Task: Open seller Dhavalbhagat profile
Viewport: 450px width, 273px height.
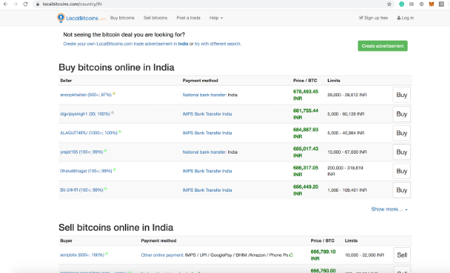Action: tap(86, 171)
